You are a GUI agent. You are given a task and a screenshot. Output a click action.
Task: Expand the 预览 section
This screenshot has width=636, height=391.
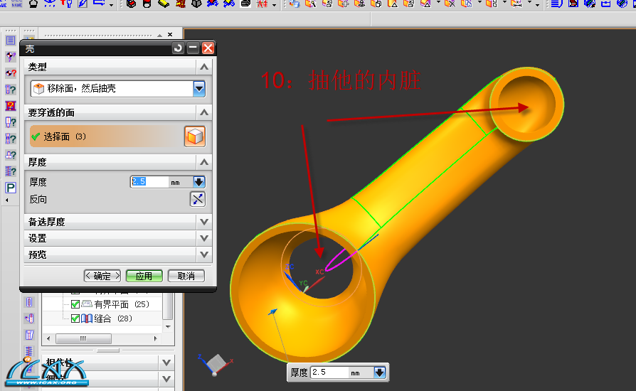[204, 255]
